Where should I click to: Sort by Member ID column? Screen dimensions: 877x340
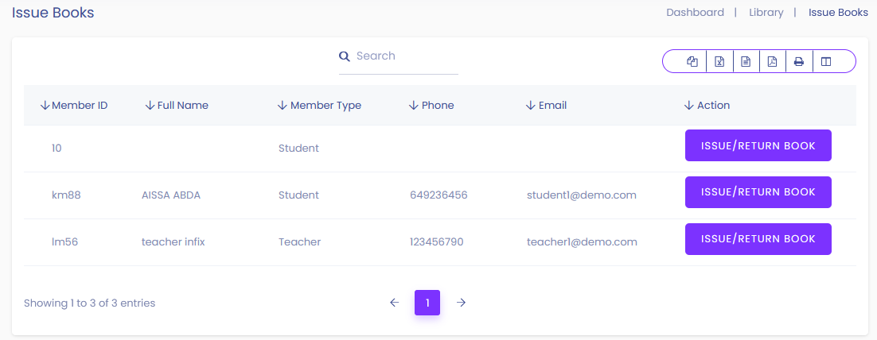point(74,105)
